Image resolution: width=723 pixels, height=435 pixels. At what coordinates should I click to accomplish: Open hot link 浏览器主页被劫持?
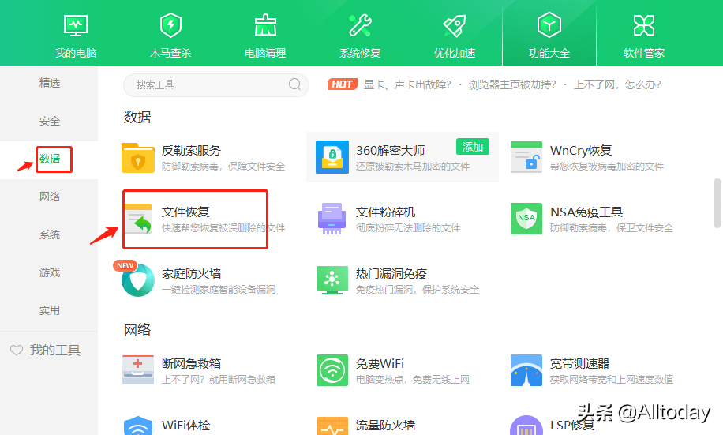pyautogui.click(x=512, y=84)
